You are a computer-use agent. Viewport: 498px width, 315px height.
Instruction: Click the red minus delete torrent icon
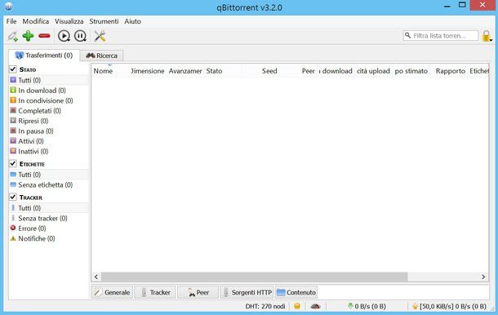point(44,36)
